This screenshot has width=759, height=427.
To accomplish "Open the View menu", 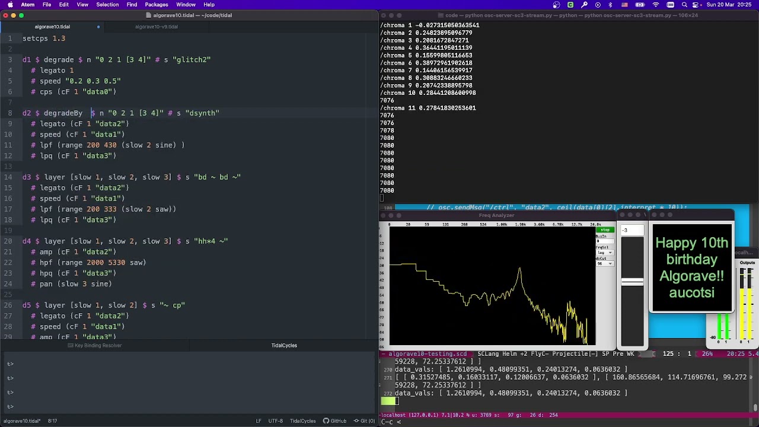I will [82, 5].
